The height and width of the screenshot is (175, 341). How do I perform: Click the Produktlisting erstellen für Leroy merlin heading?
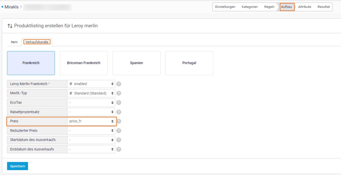pos(56,26)
